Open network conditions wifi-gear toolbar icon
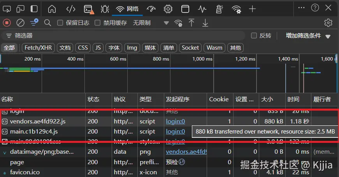 point(178,23)
